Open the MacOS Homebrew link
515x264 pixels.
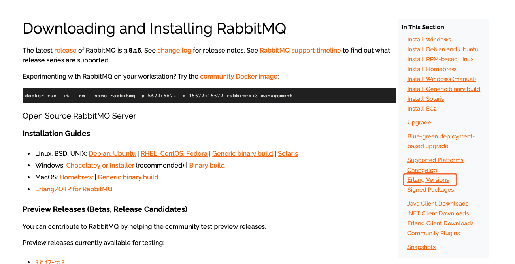tap(76, 177)
